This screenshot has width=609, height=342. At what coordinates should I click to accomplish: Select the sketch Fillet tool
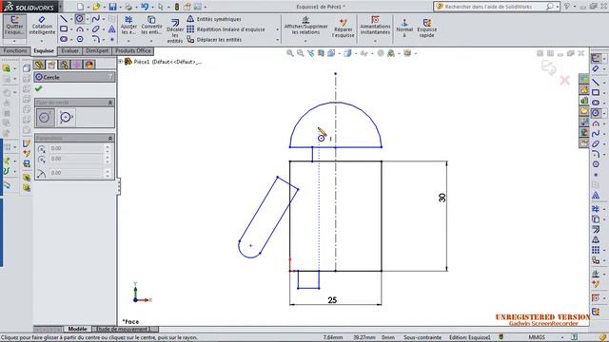(96, 39)
